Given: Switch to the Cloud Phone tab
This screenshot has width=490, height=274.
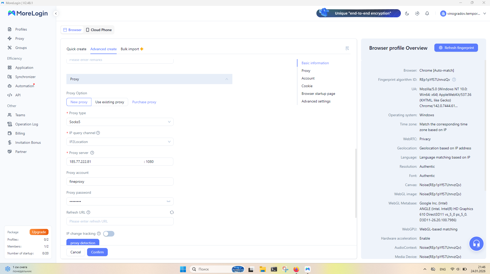Looking at the screenshot, I should pyautogui.click(x=99, y=30).
